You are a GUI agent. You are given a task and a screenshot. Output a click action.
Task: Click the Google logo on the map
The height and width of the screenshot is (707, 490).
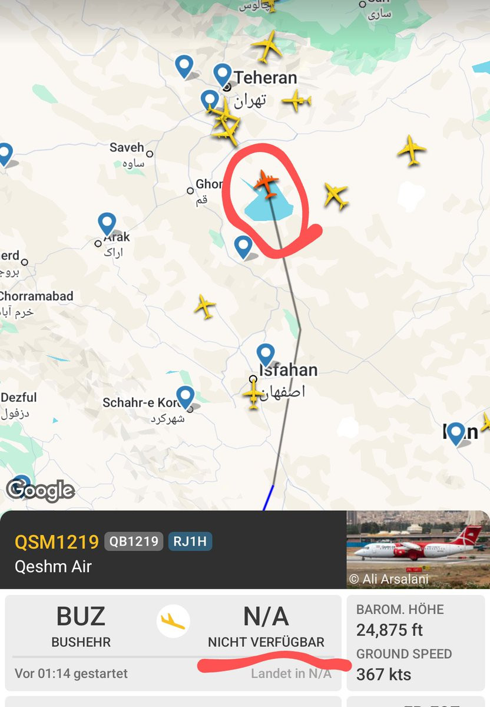[x=41, y=490]
